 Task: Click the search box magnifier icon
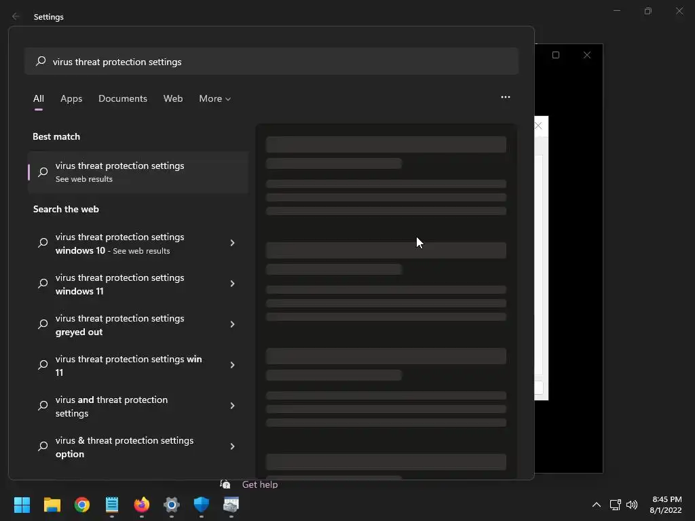click(x=41, y=60)
